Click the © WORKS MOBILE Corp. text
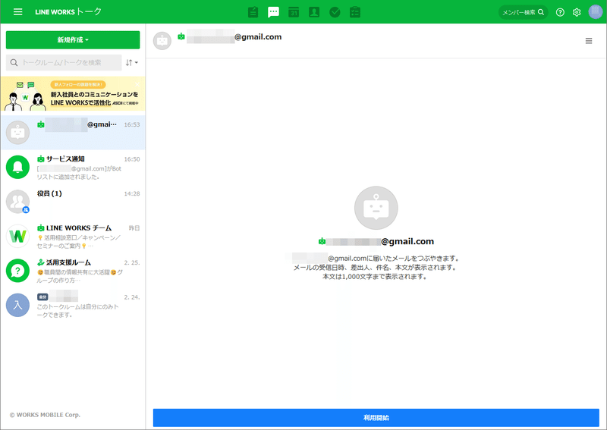 tap(45, 415)
